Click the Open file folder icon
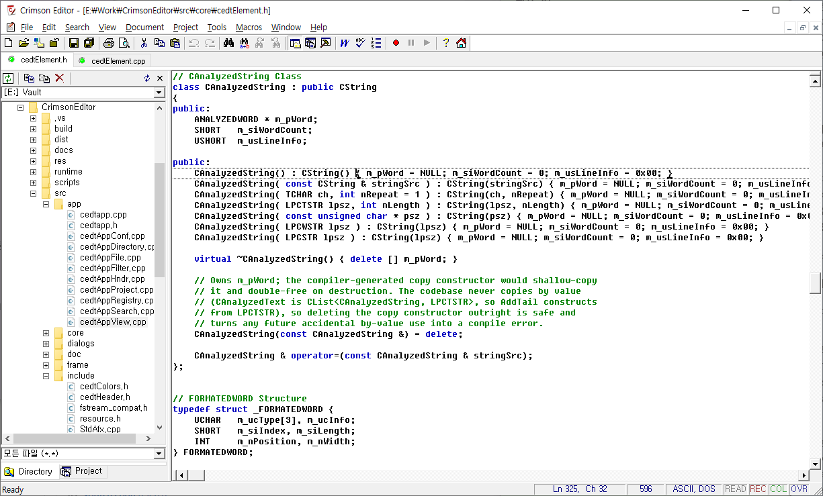This screenshot has width=823, height=496. click(x=24, y=43)
